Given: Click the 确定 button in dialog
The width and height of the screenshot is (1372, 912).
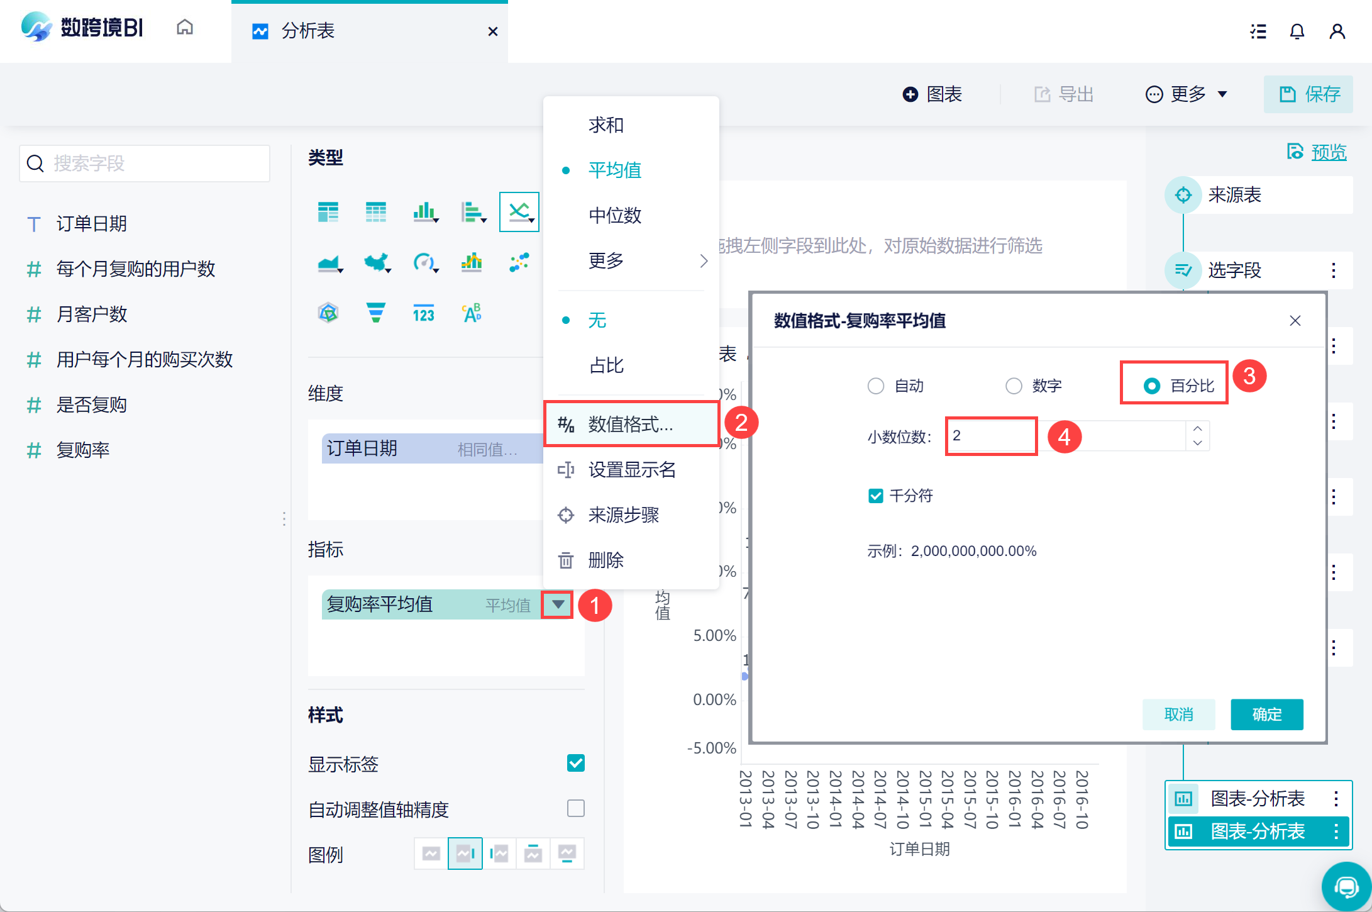Looking at the screenshot, I should [x=1266, y=715].
